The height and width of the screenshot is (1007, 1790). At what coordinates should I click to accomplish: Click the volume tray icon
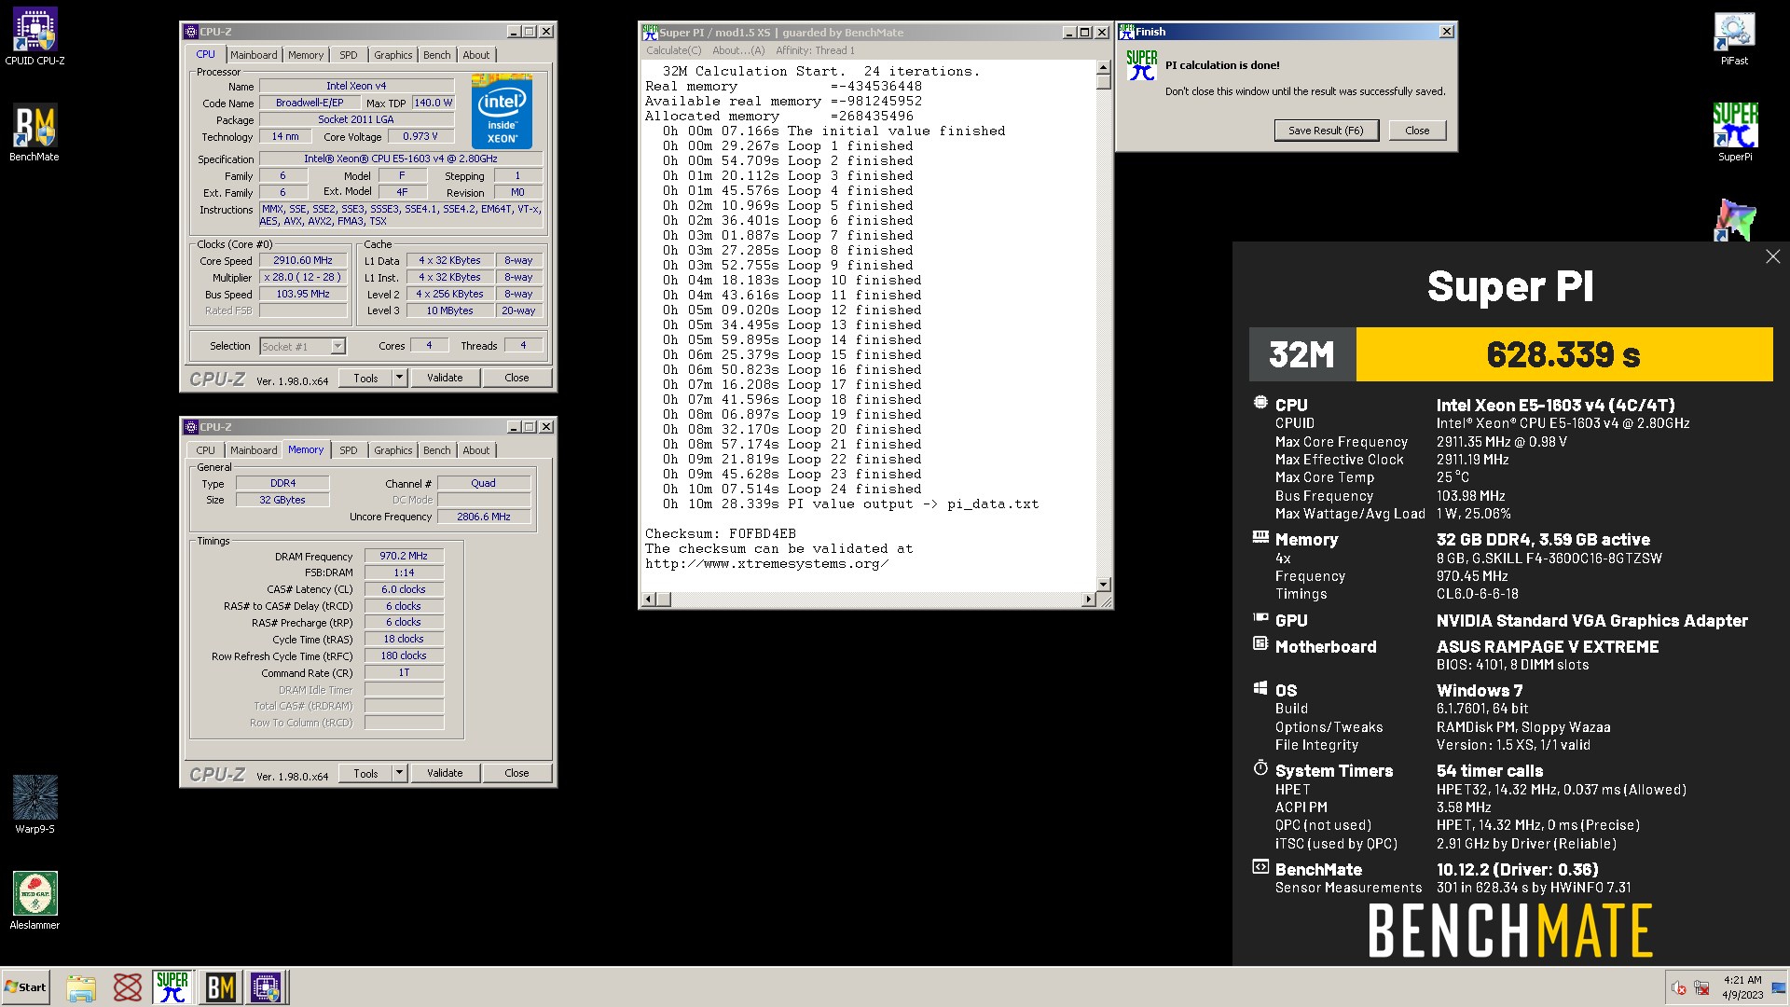pyautogui.click(x=1679, y=988)
